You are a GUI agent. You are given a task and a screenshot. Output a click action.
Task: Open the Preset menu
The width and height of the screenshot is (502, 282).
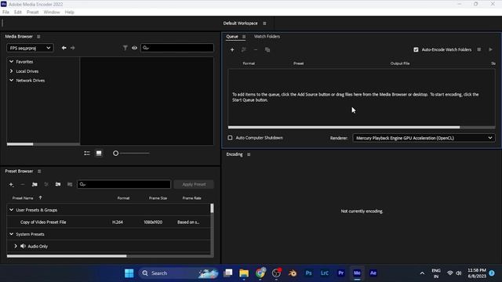32,13
